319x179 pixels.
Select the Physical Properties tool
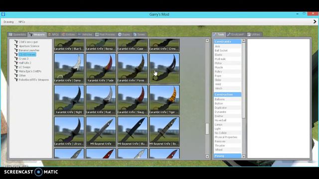coord(227,137)
